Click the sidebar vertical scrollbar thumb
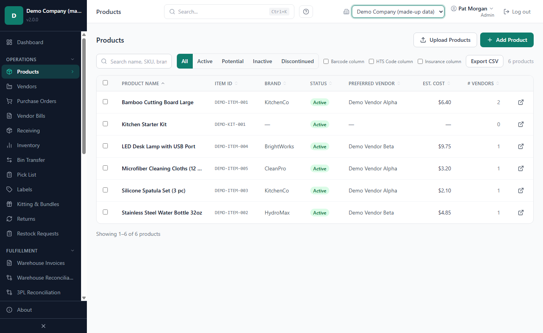This screenshot has height=333, width=543. pos(84,96)
